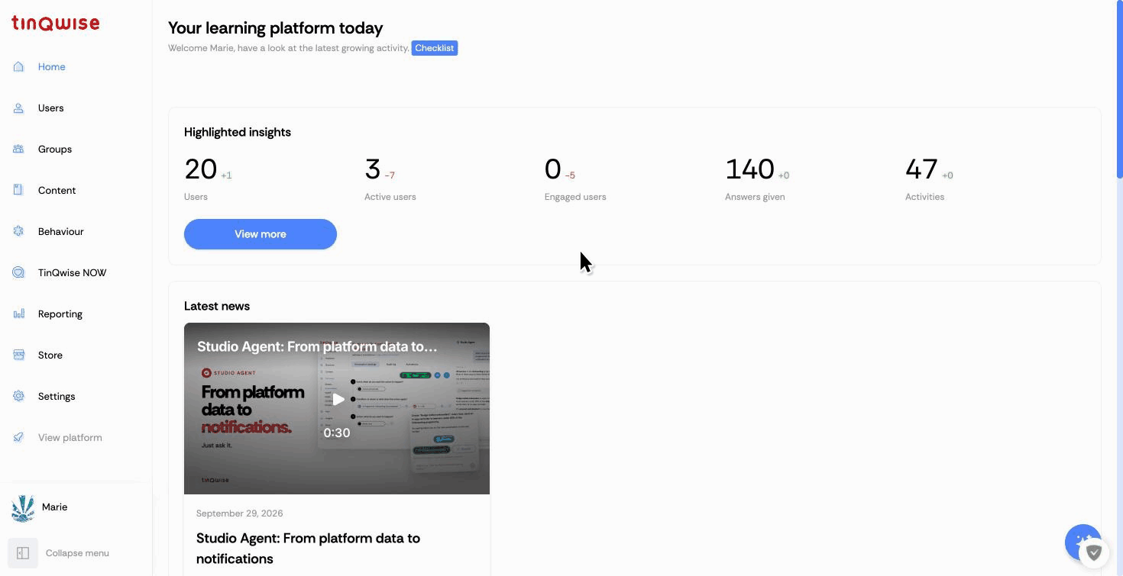Go to Users menu label
This screenshot has width=1123, height=576.
(x=51, y=108)
